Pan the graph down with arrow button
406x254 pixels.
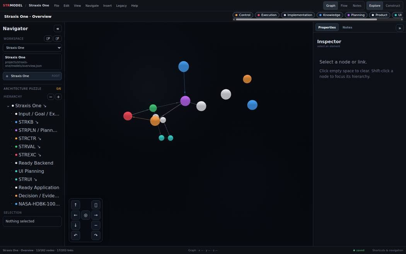click(x=75, y=225)
